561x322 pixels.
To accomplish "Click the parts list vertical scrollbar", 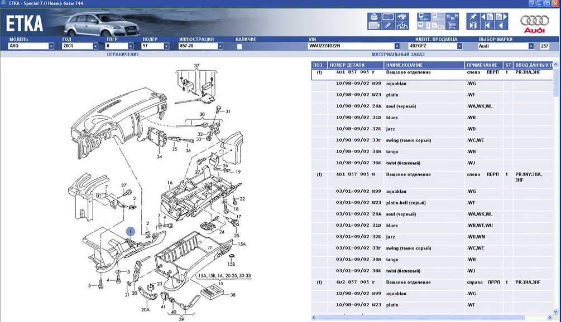I will [555, 167].
